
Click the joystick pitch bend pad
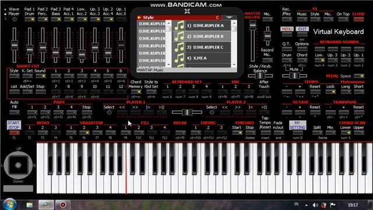[x=18, y=165]
